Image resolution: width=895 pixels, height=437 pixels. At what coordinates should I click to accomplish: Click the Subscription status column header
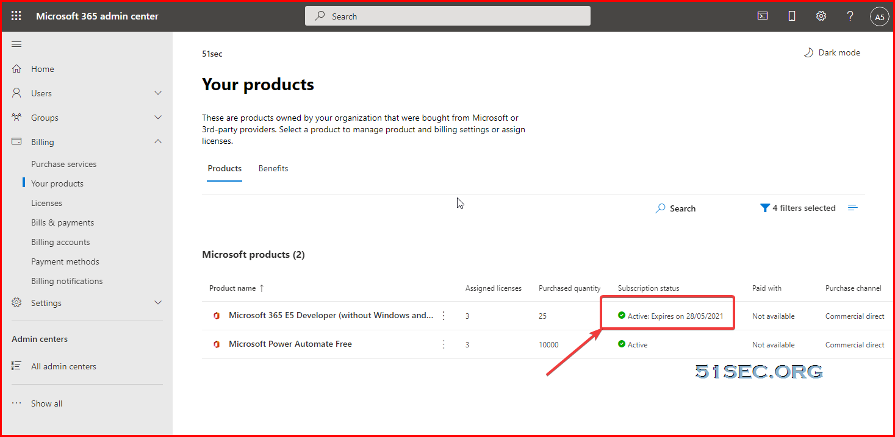pyautogui.click(x=649, y=288)
